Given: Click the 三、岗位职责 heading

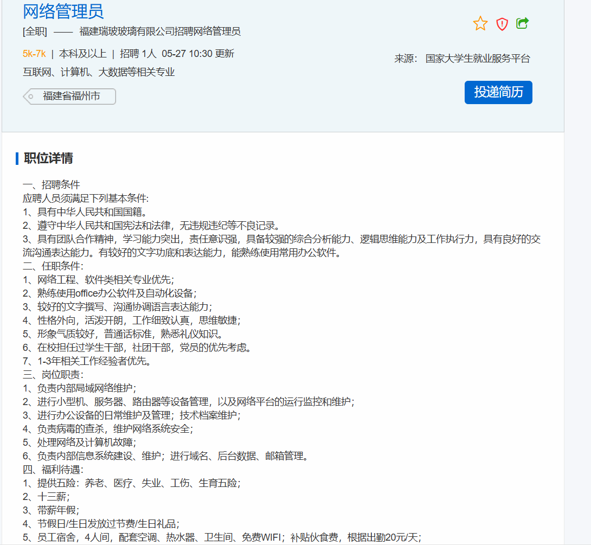Looking at the screenshot, I should click(x=53, y=375).
